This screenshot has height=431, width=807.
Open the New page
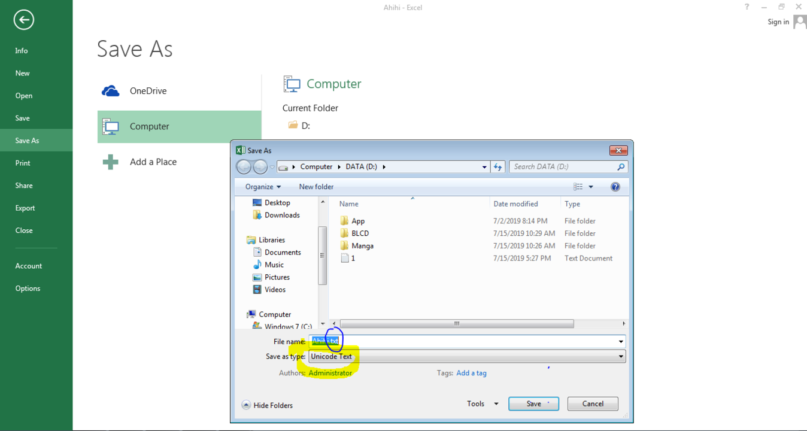(x=23, y=73)
